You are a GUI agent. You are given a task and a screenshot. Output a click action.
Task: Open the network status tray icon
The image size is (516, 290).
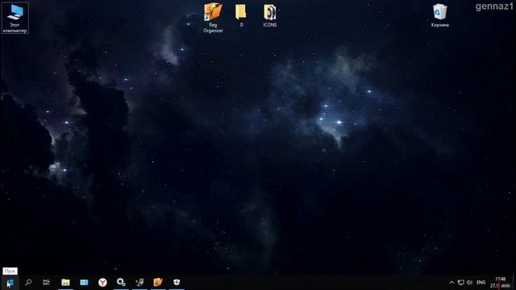460,283
